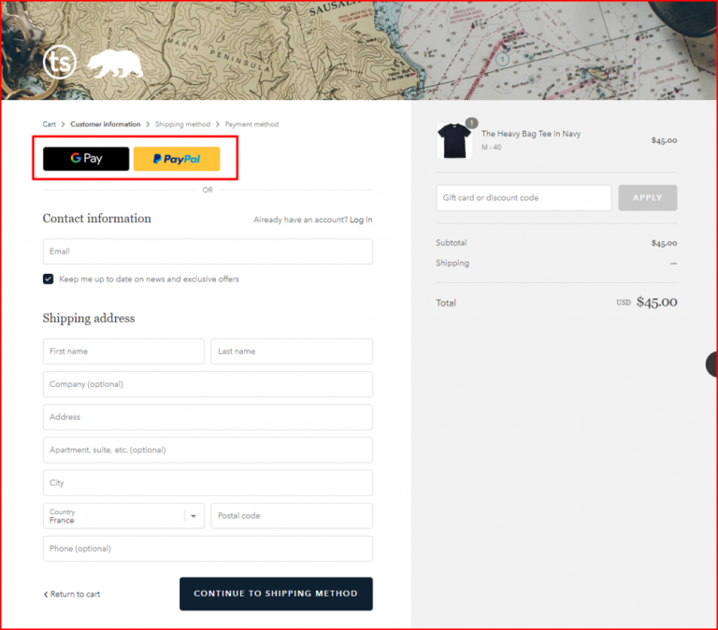Go back via Return to cart
Viewport: 718px width, 630px height.
tap(73, 594)
